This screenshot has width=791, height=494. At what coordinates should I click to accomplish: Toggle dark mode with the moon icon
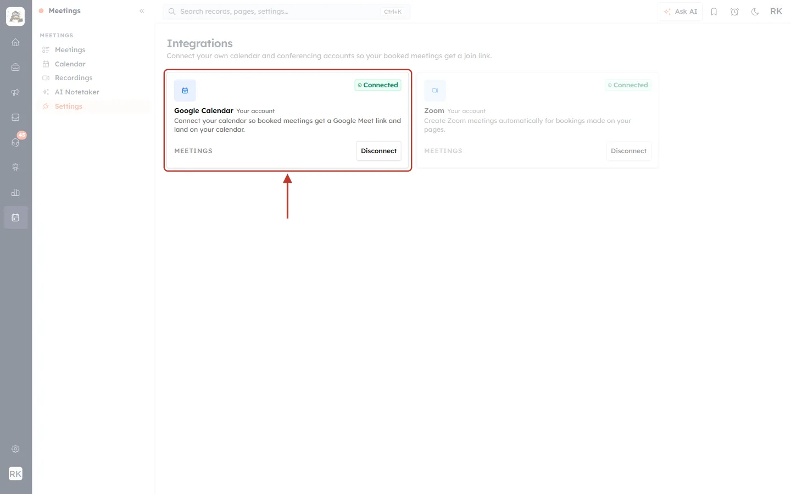(755, 12)
